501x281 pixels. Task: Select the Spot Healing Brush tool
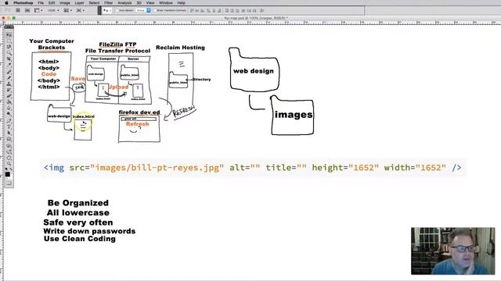click(x=9, y=72)
